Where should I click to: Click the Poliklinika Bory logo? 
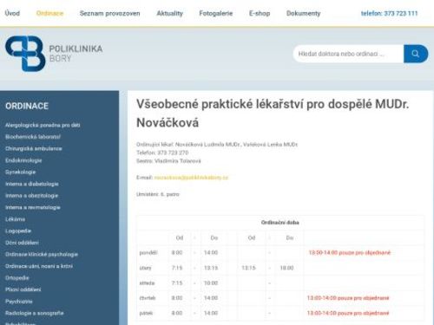click(x=54, y=54)
